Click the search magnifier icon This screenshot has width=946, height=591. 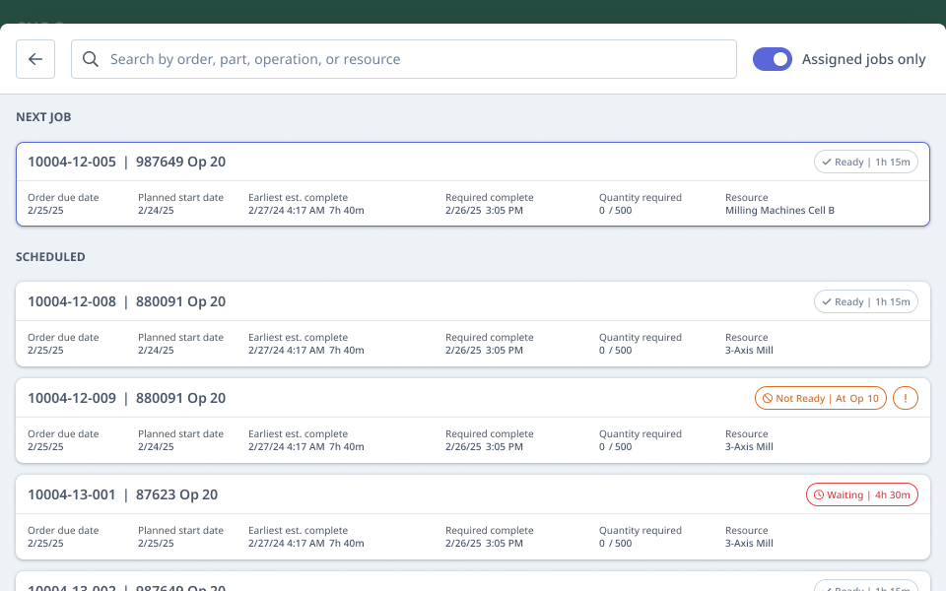coord(90,59)
